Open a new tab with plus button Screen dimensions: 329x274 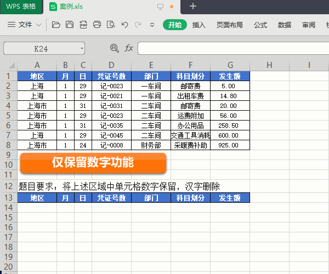pyautogui.click(x=192, y=7)
